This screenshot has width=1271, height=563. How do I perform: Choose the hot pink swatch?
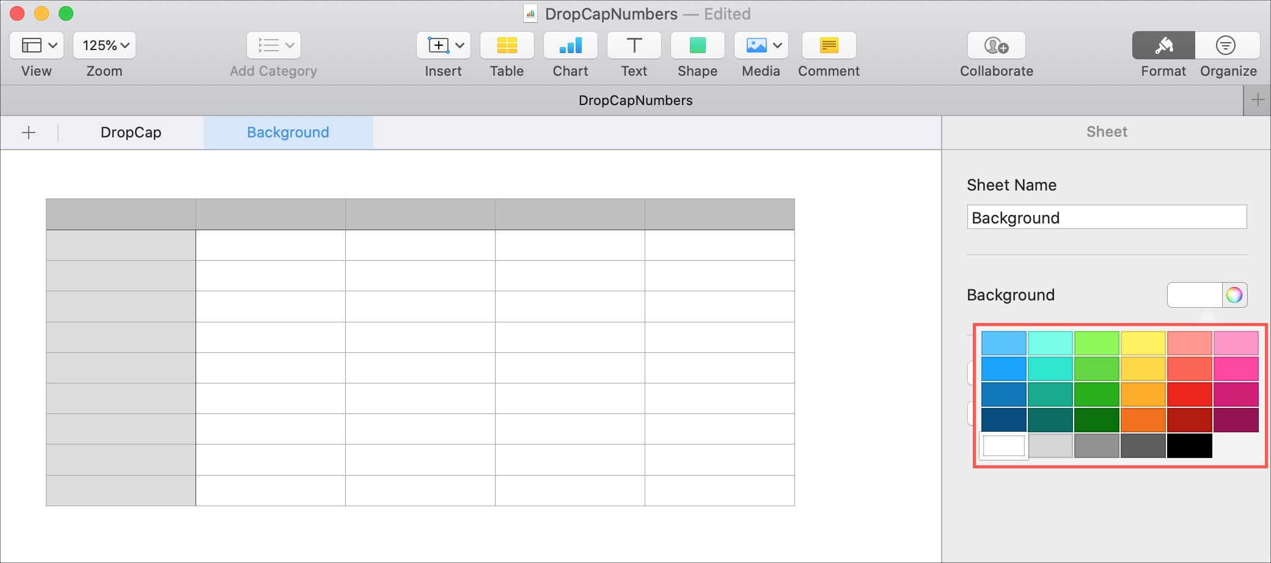(1236, 369)
